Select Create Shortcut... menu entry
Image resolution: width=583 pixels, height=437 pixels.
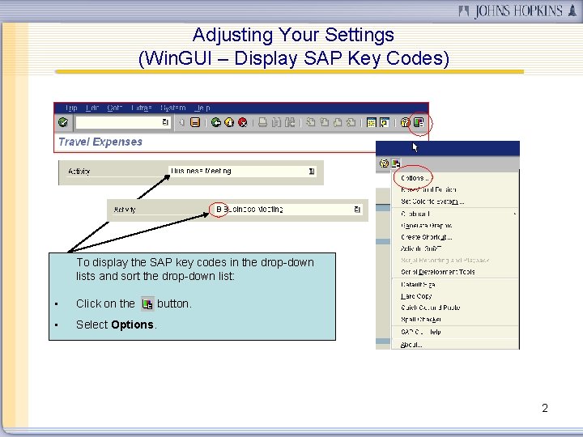tap(427, 237)
